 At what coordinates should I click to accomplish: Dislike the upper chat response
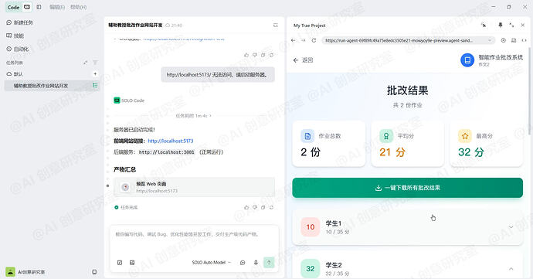[255, 55]
